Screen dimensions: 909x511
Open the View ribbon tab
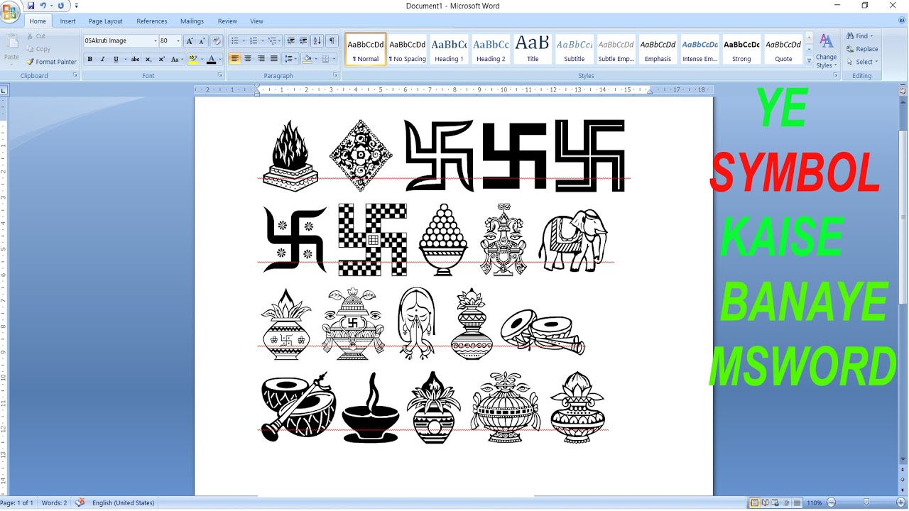coord(256,21)
